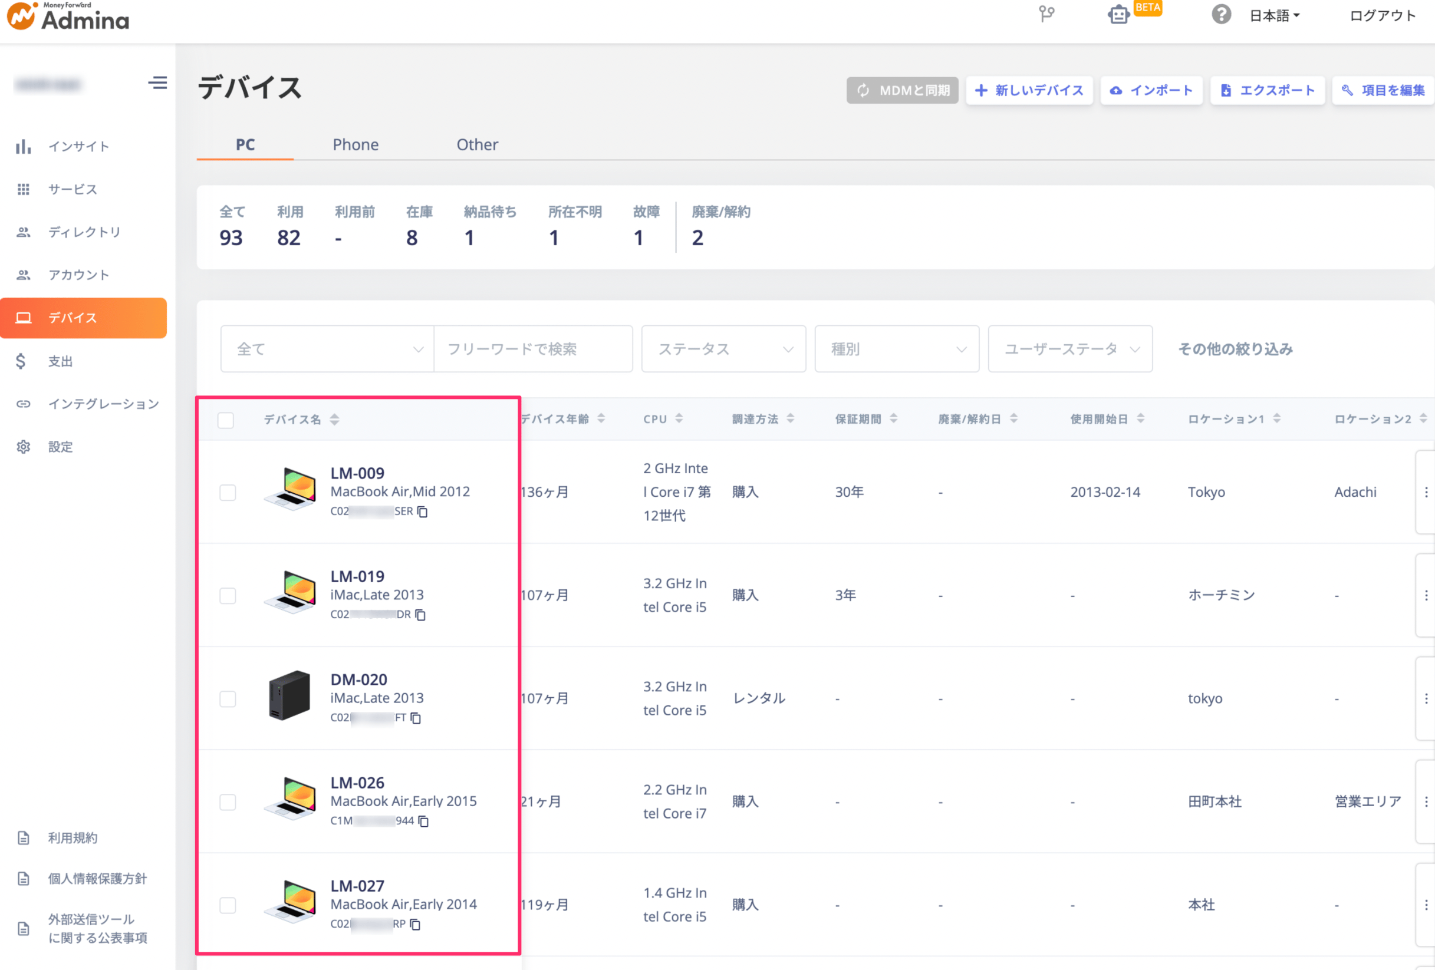Screen dimensions: 1435x970
Task: Open row menu for LM-019
Action: (x=1426, y=595)
